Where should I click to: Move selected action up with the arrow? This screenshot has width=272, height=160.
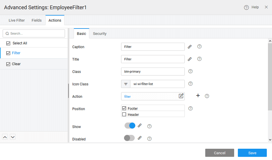pos(5,137)
